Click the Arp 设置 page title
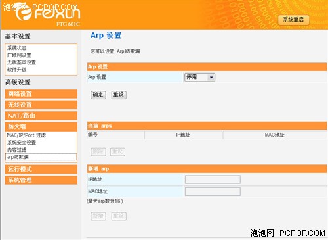 [x=106, y=36]
